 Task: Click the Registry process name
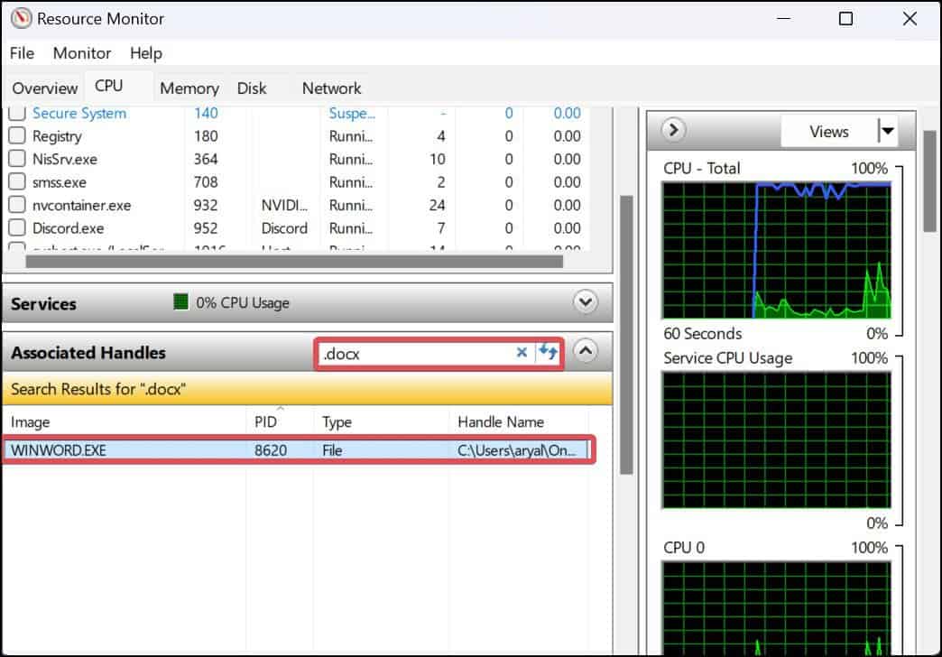(x=57, y=136)
